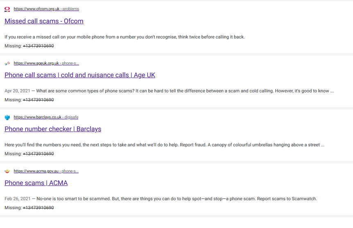This screenshot has height=228, width=353.
Task: Click the Ofcom missed call snippet text
Action: [x=124, y=37]
